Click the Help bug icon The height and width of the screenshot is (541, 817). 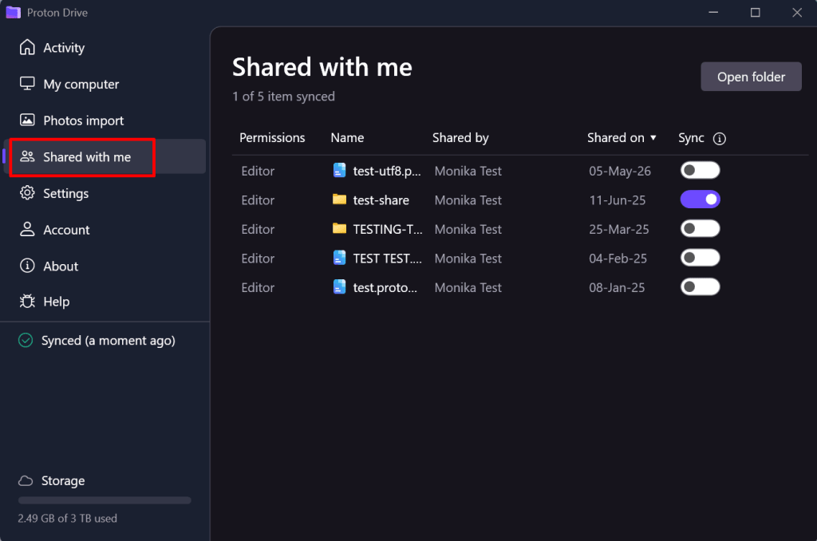pyautogui.click(x=27, y=302)
